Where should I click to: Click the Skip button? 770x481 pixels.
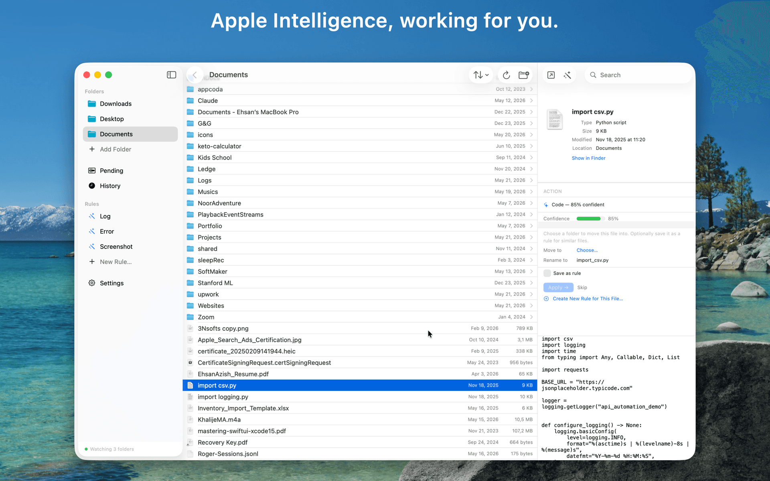582,288
